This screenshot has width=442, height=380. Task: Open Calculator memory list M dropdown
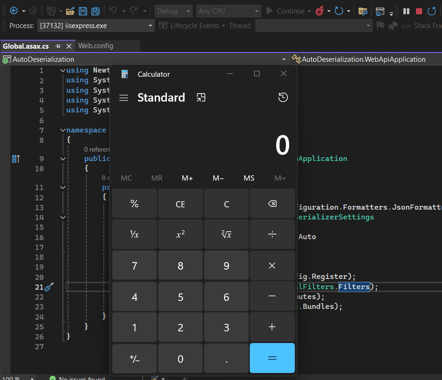click(280, 178)
